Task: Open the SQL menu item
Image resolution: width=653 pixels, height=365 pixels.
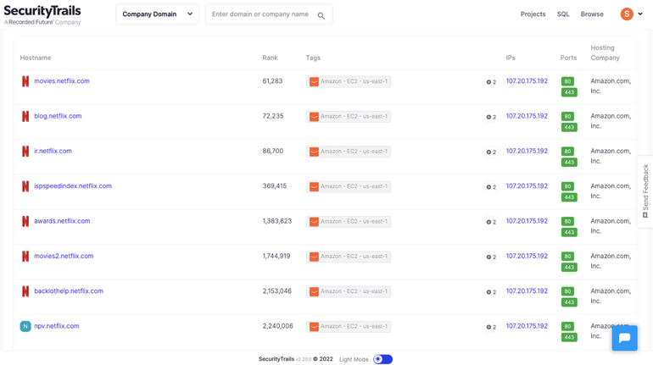Action: (563, 14)
